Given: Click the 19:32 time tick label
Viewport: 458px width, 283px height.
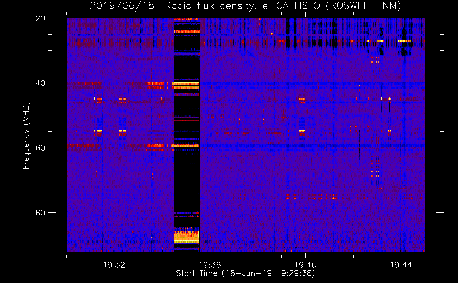Looking at the screenshot, I should pos(114,265).
